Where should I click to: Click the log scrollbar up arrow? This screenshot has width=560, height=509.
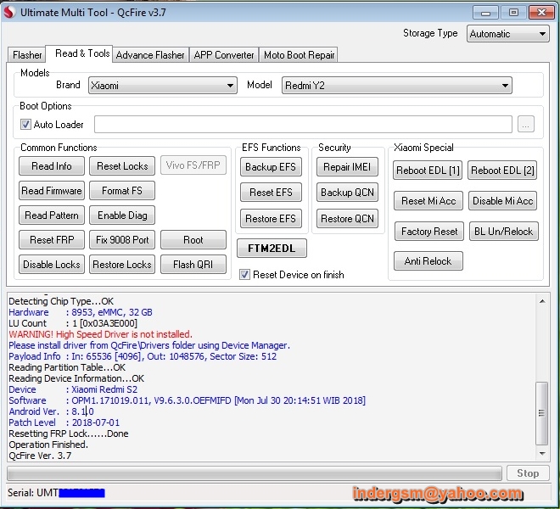click(x=542, y=301)
